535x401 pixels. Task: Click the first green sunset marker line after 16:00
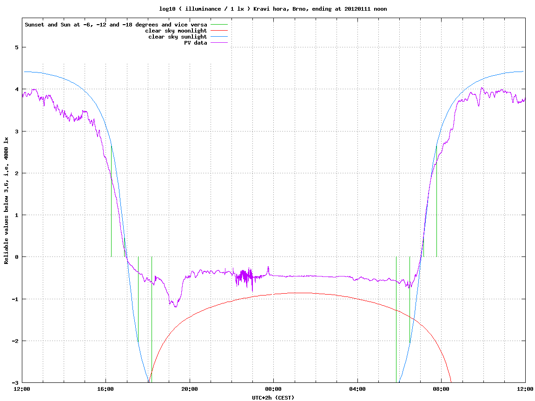point(111,201)
